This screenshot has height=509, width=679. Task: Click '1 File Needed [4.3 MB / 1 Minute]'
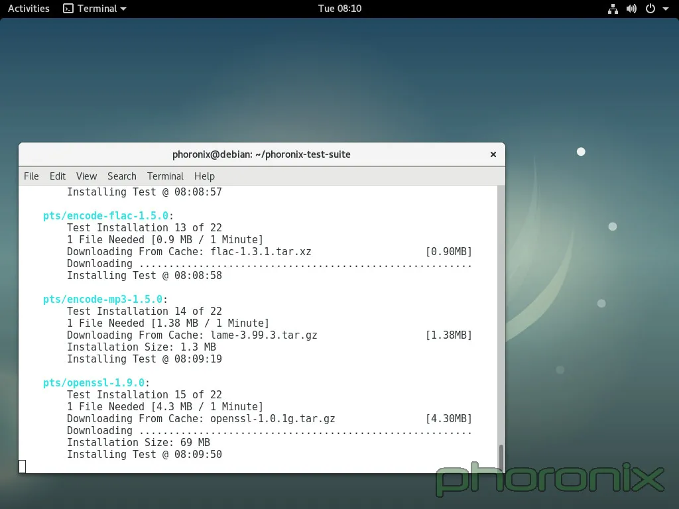click(165, 407)
